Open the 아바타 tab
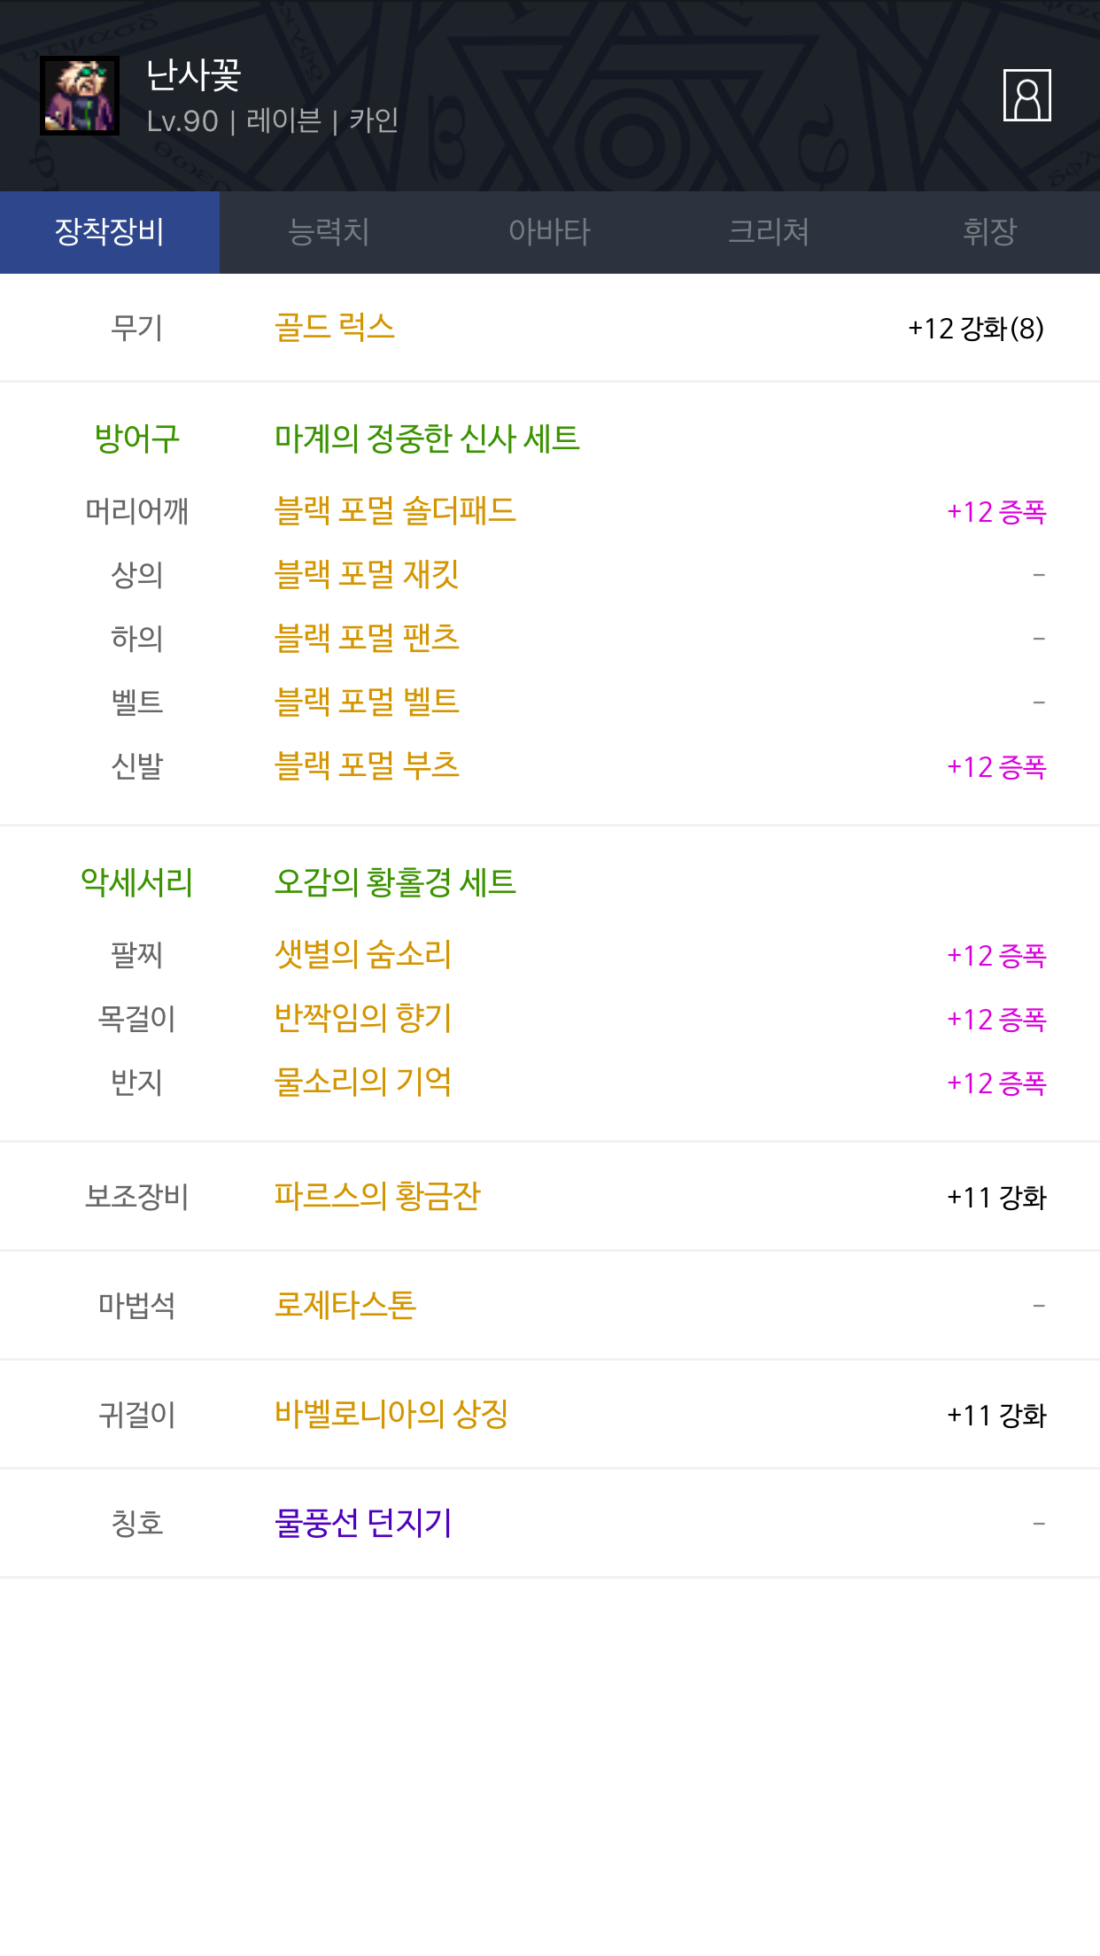Image resolution: width=1100 pixels, height=1956 pixels. tap(549, 232)
